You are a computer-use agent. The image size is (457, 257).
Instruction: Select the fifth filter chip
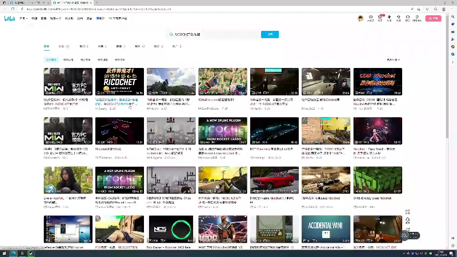pyautogui.click(x=119, y=60)
